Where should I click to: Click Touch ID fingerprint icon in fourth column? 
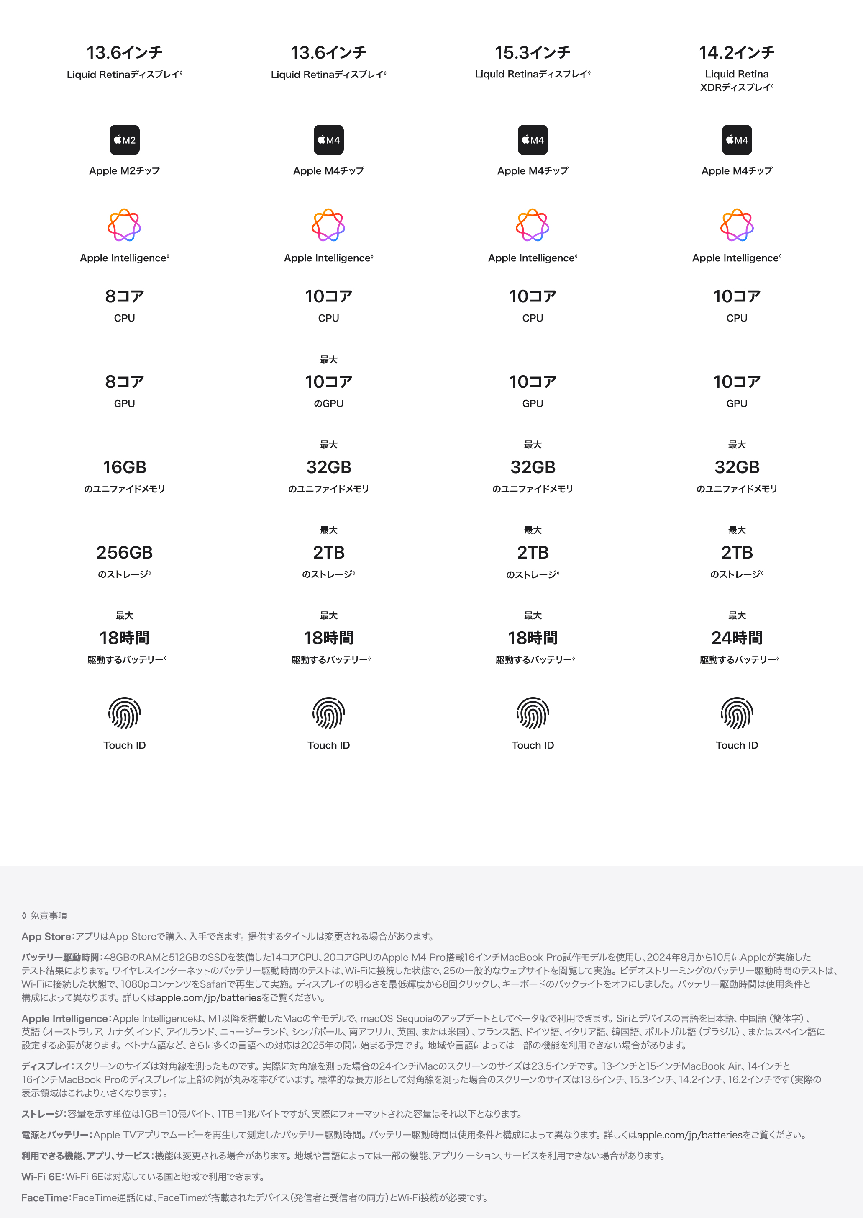(737, 713)
